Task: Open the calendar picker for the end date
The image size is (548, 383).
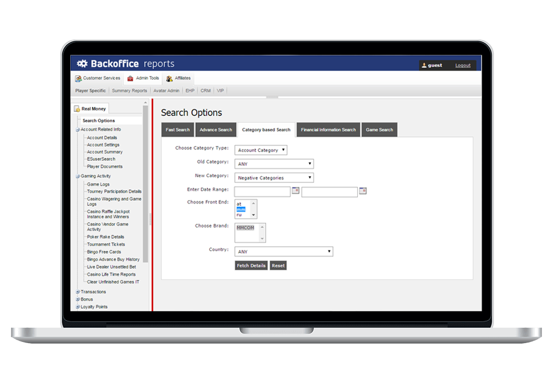Action: click(x=363, y=191)
